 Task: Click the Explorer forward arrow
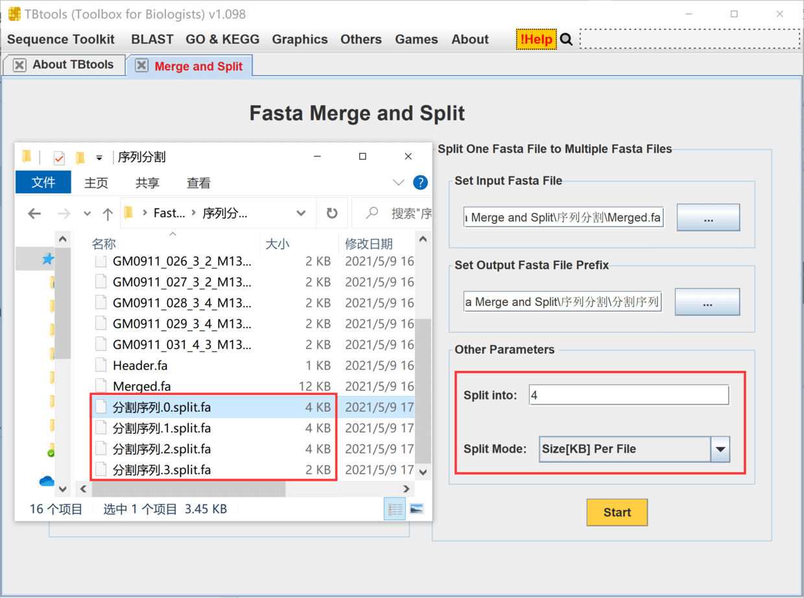pos(64,213)
